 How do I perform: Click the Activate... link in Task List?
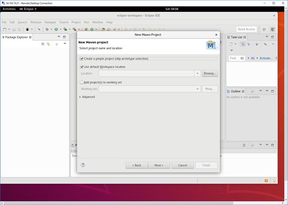pyautogui.click(x=266, y=58)
